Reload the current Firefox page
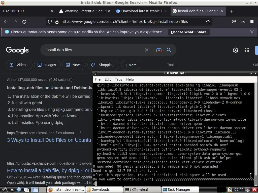Image resolution: width=258 pixels, height=193 pixels. coord(24,22)
